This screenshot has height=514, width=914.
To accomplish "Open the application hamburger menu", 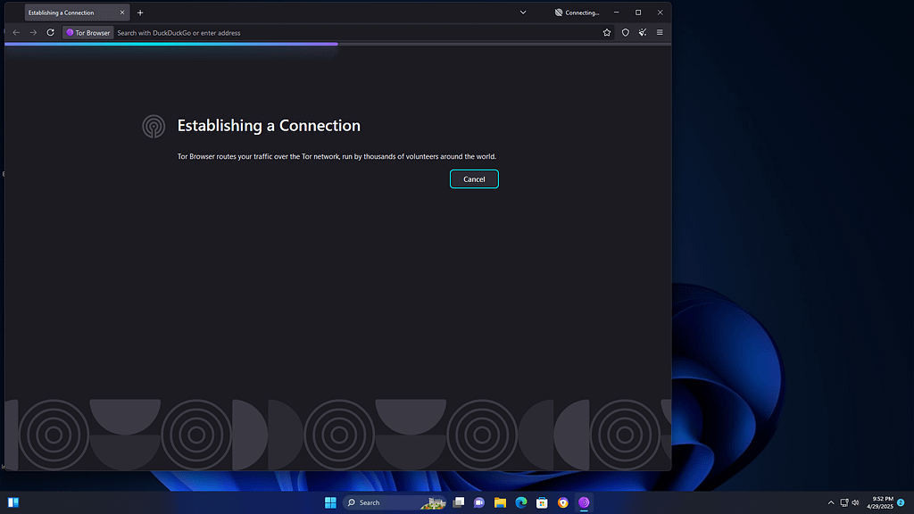I will pos(660,33).
